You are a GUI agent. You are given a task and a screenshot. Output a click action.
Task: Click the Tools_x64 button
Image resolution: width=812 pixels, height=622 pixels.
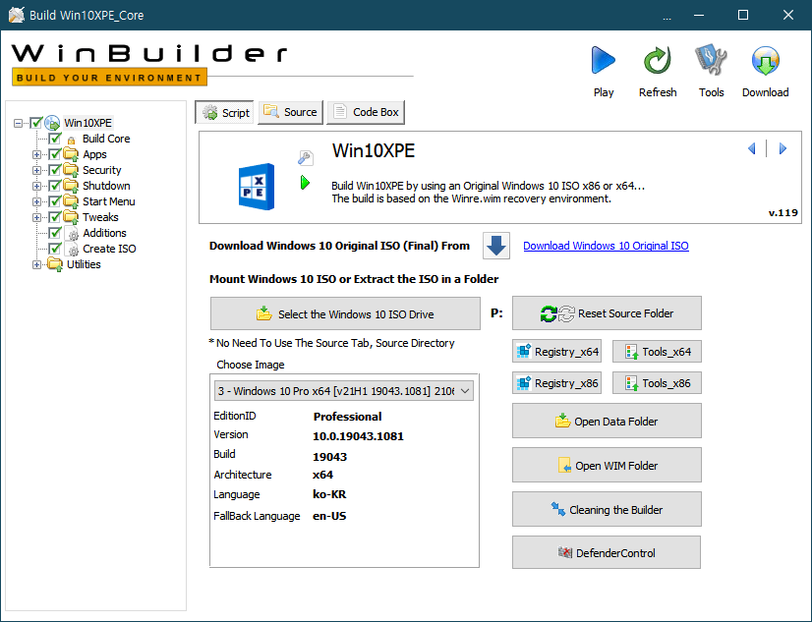(657, 352)
